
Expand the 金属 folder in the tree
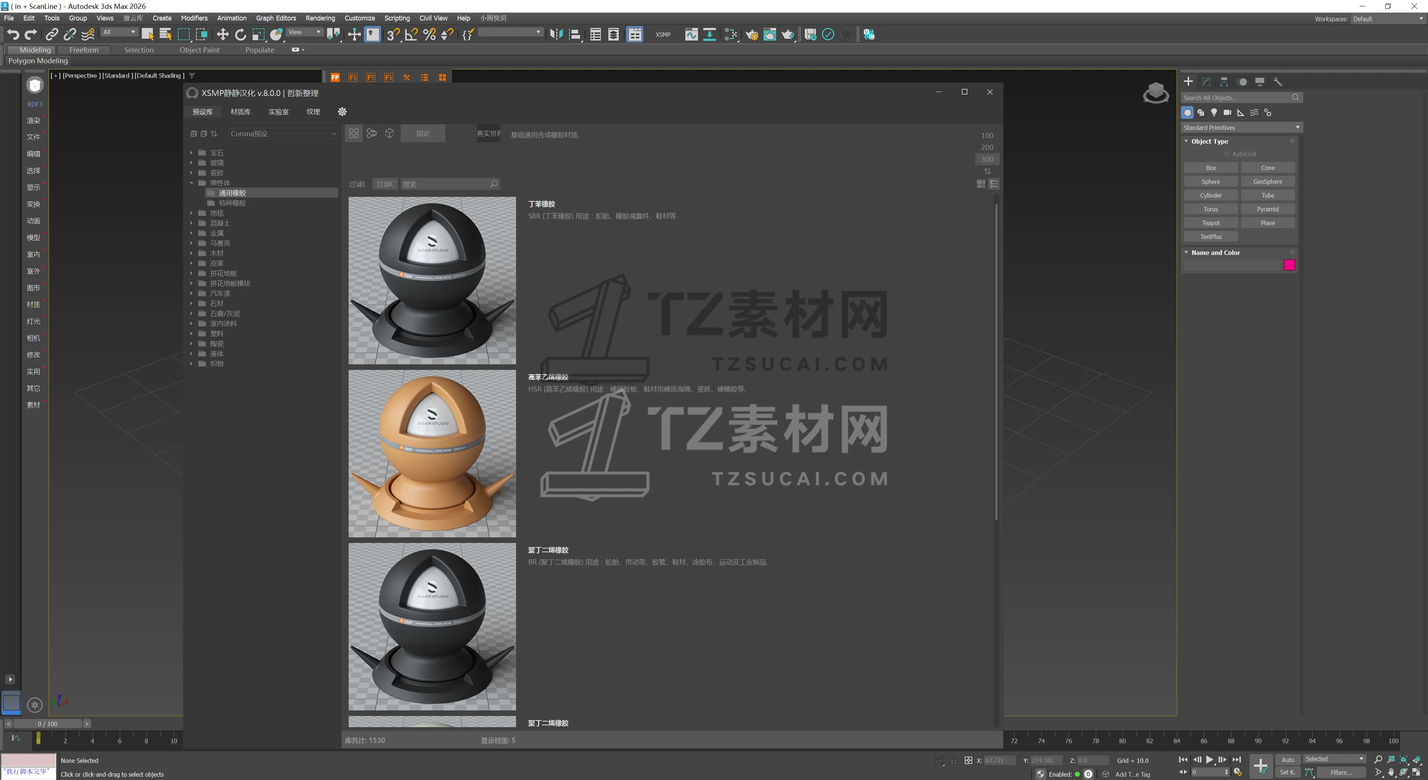[192, 233]
